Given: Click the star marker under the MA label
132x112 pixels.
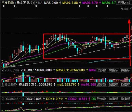Looking at the screenshot, I should [x=36, y=6].
